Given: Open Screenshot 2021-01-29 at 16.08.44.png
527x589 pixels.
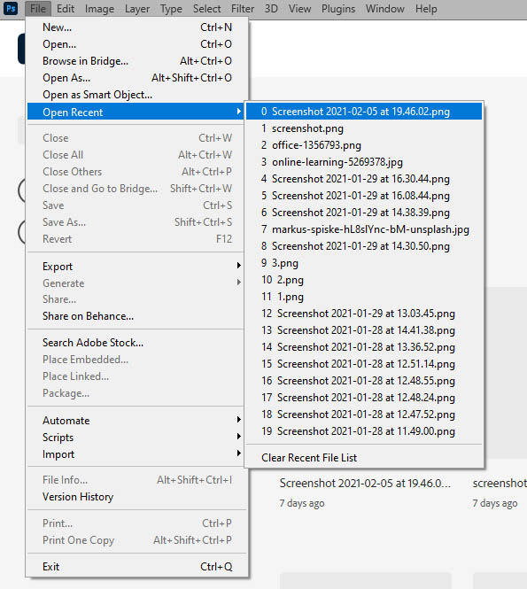Looking at the screenshot, I should [364, 196].
